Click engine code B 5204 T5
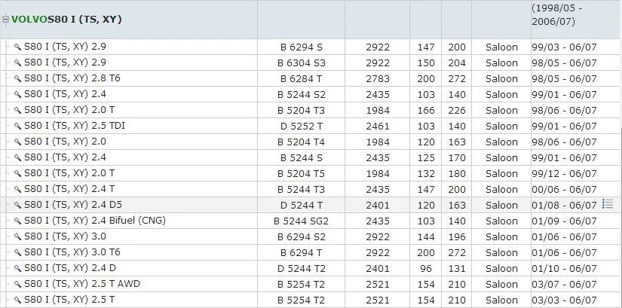 click(x=302, y=174)
